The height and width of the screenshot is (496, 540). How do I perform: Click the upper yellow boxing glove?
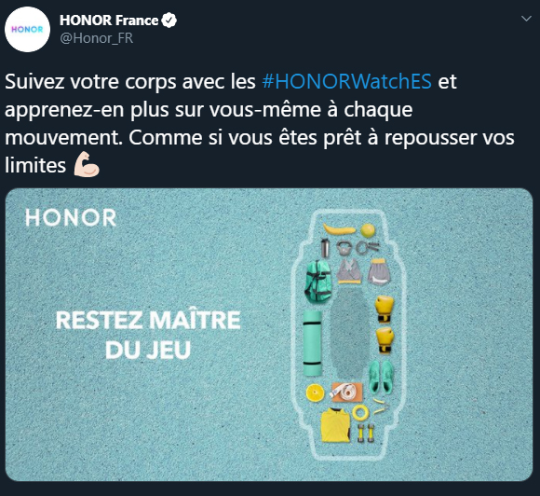point(385,309)
